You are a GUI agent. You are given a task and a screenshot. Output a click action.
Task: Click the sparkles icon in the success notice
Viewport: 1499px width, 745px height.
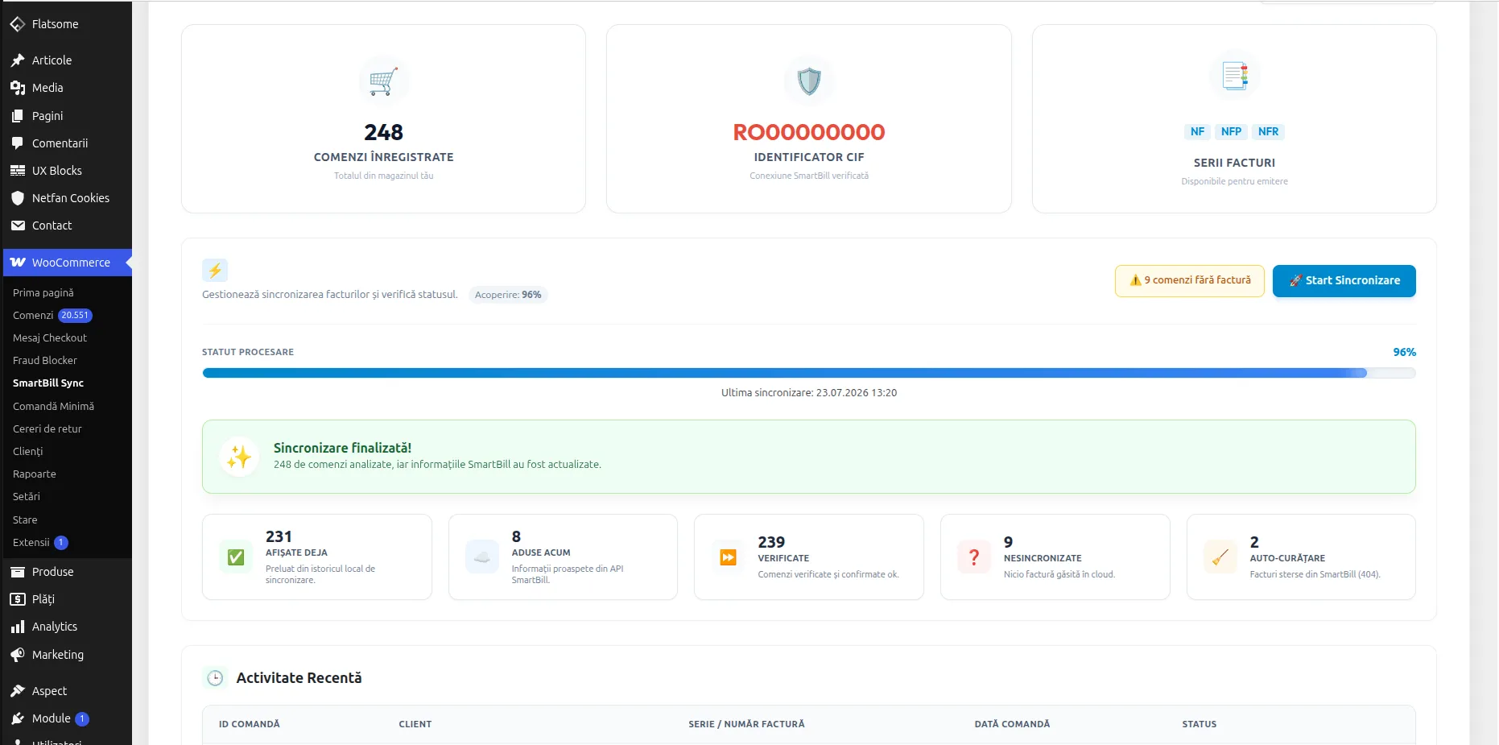click(x=239, y=457)
